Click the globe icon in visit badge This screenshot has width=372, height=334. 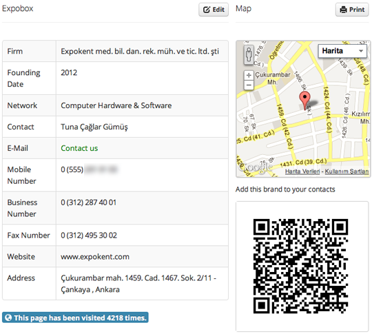coord(8,317)
